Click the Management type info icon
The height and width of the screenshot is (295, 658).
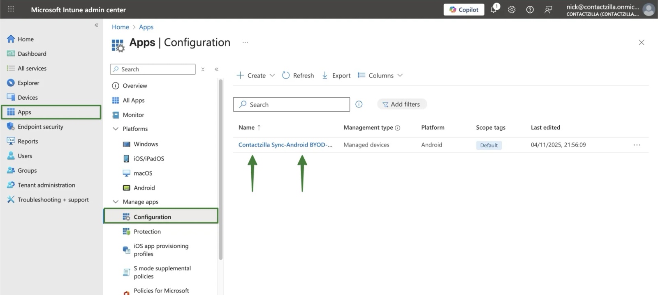[398, 128]
